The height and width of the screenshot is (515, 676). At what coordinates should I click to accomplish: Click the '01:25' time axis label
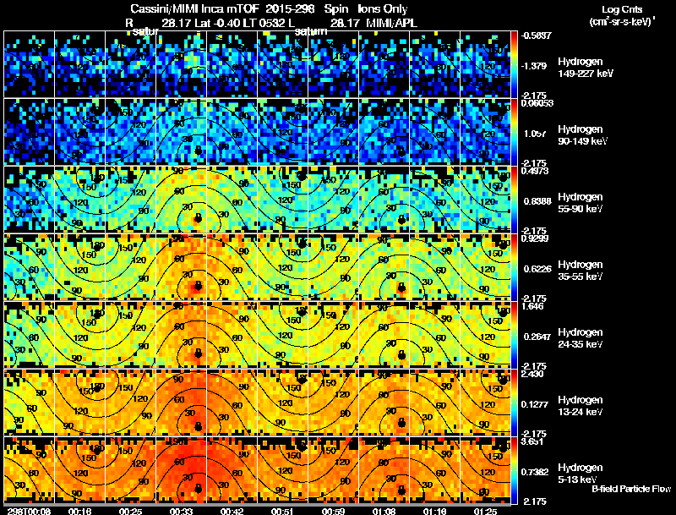click(x=485, y=511)
